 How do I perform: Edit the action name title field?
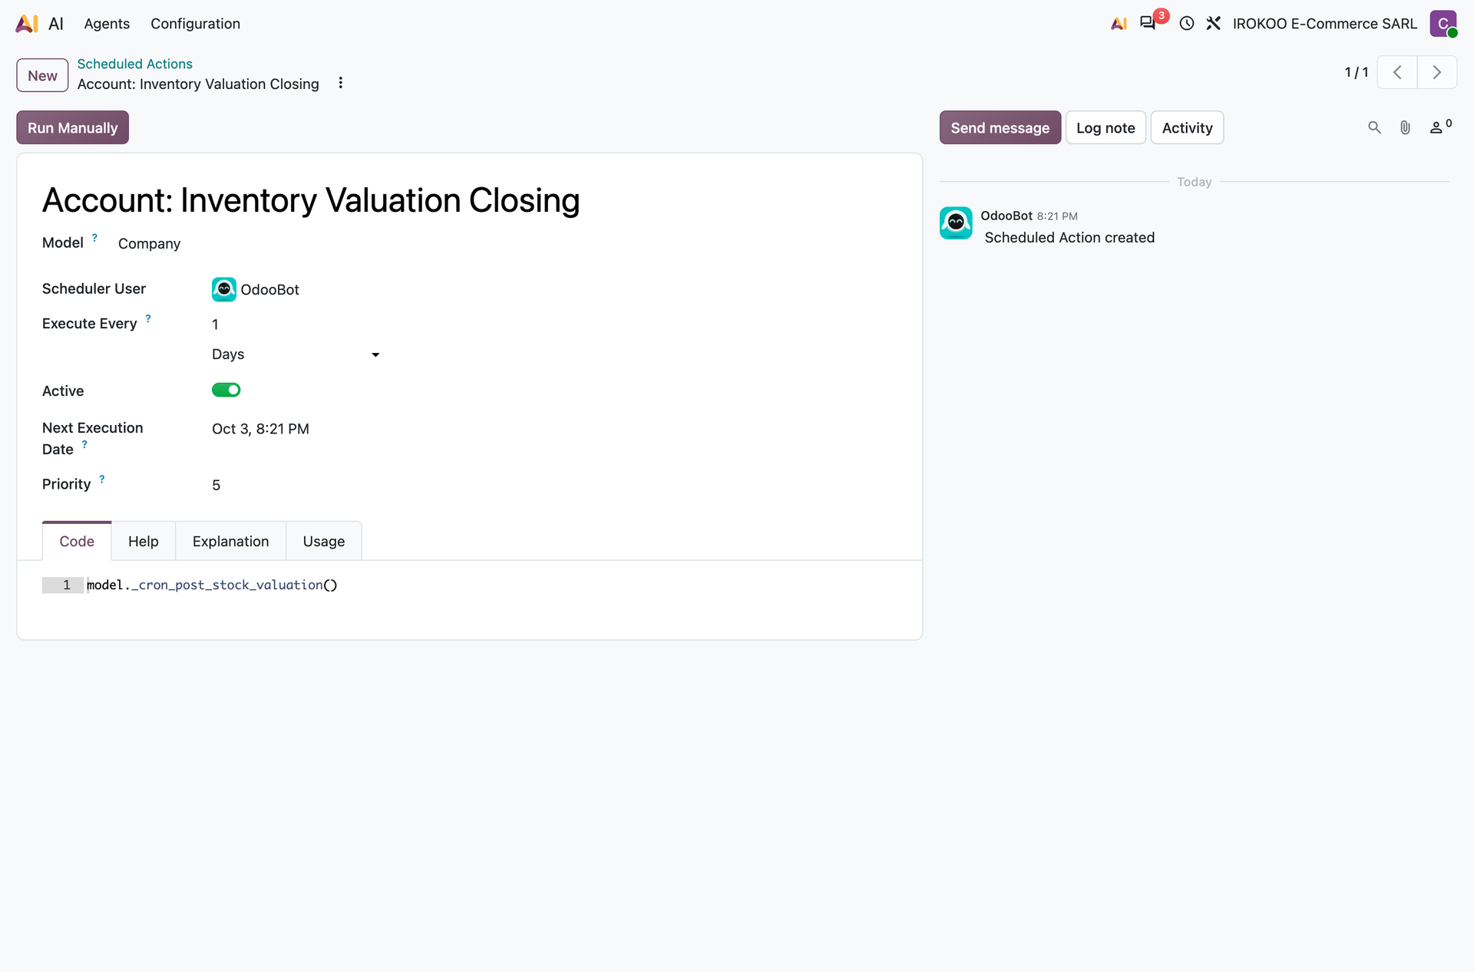[x=470, y=200]
